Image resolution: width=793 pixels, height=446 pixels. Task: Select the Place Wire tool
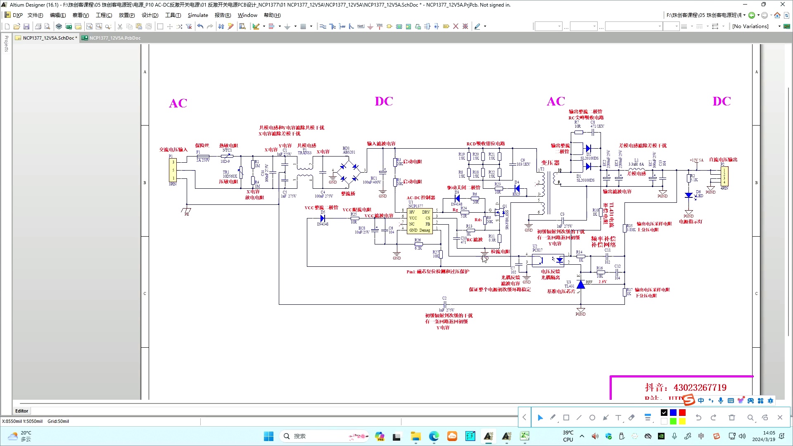click(x=323, y=26)
